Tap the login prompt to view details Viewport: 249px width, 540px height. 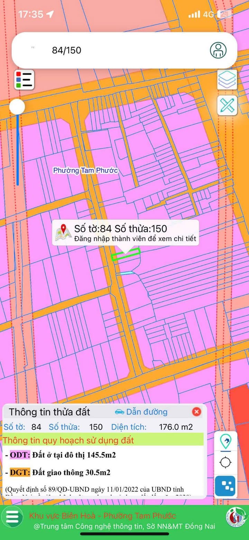tap(135, 239)
